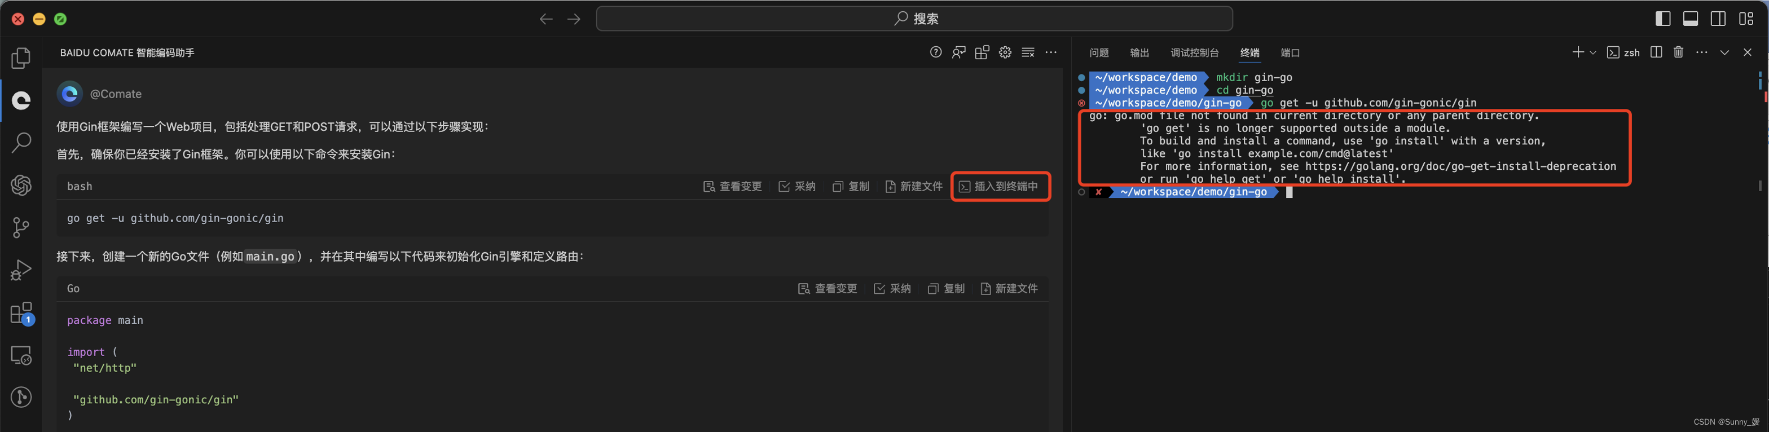Viewport: 1769px width, 432px height.
Task: Toggle secondary sidebar visibility in title bar
Action: point(1718,19)
